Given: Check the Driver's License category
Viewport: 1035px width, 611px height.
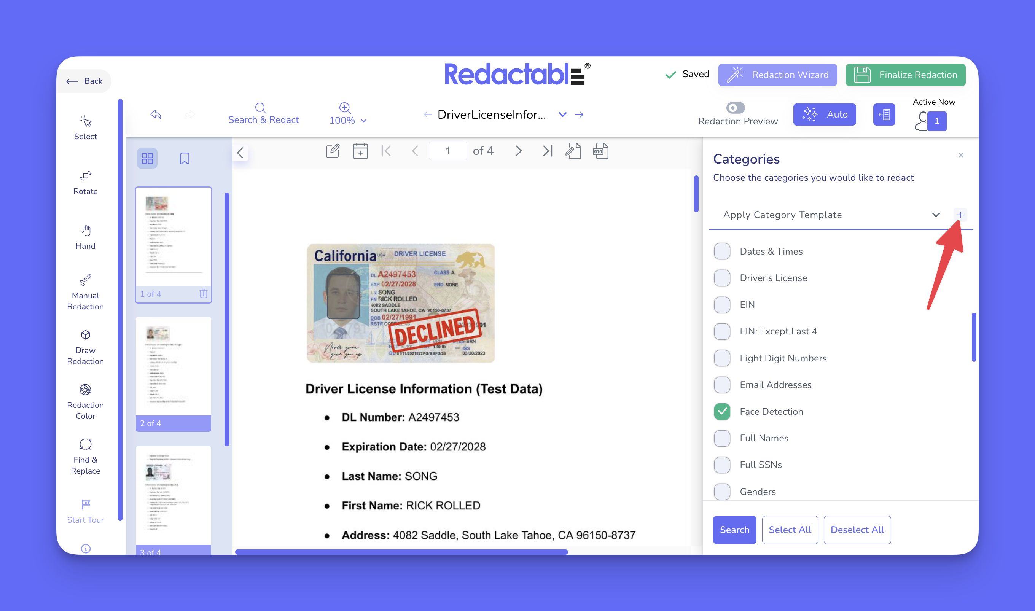Looking at the screenshot, I should coord(722,278).
